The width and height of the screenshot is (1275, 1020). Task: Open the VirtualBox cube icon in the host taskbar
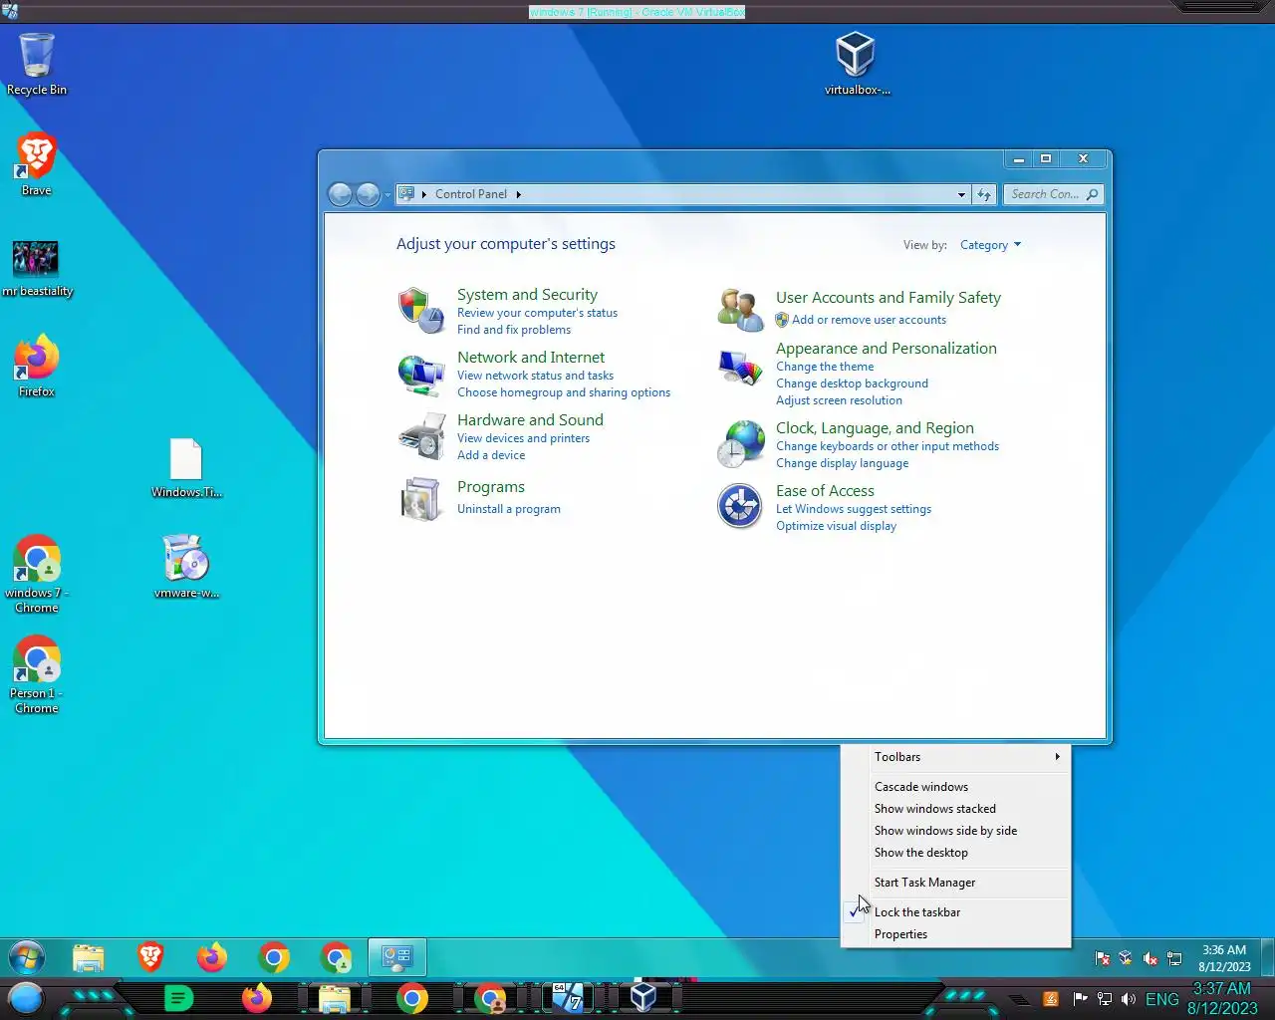coord(643,997)
